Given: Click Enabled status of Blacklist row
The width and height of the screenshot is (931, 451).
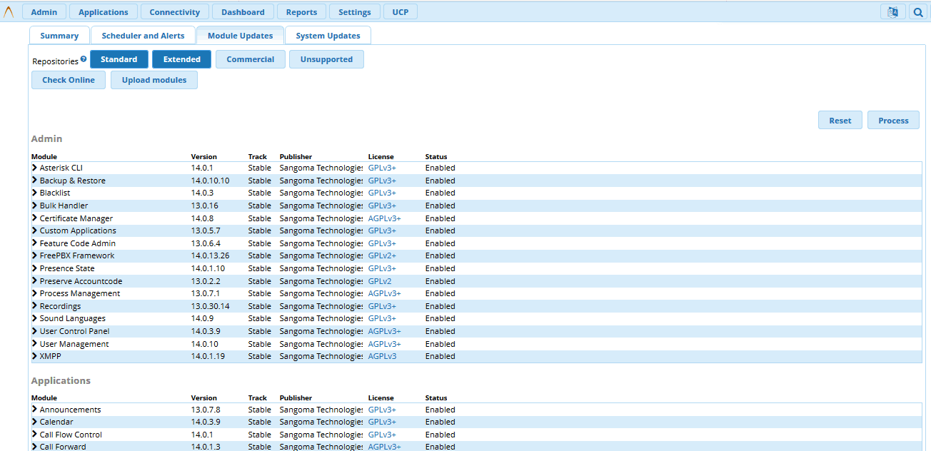Looking at the screenshot, I should (x=441, y=193).
